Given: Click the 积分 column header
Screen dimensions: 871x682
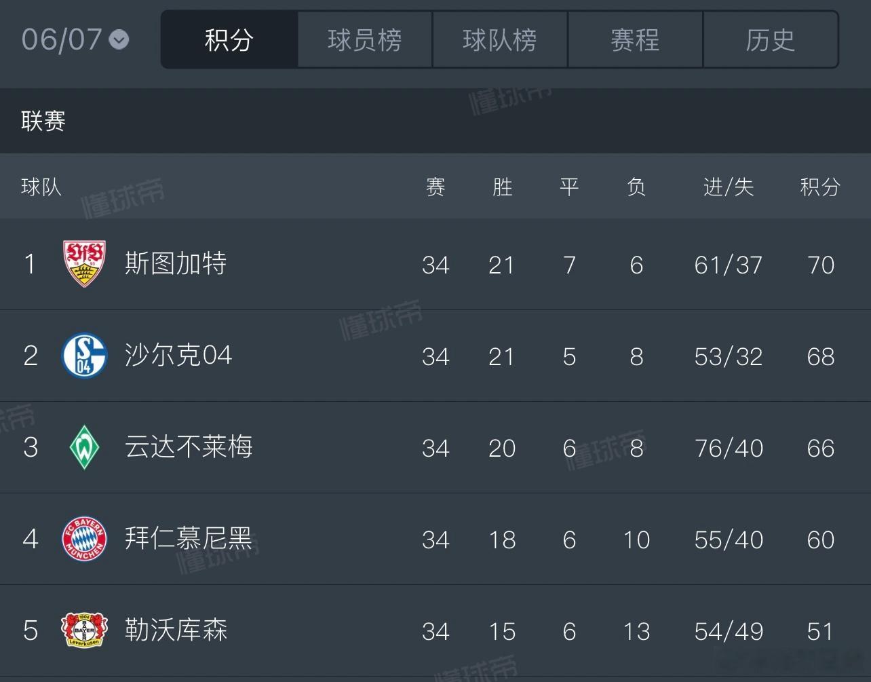Looking at the screenshot, I should pos(820,187).
